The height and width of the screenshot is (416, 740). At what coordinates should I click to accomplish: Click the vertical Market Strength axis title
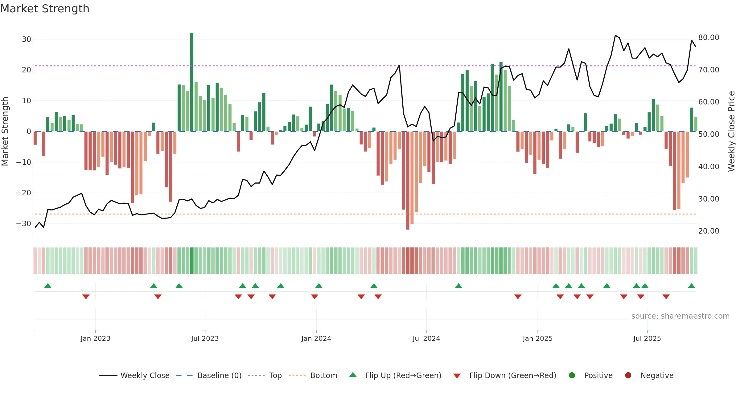[x=5, y=131]
